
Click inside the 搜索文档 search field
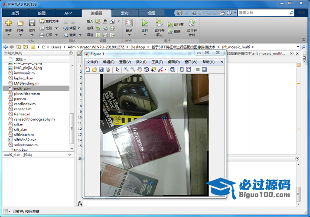pos(264,13)
